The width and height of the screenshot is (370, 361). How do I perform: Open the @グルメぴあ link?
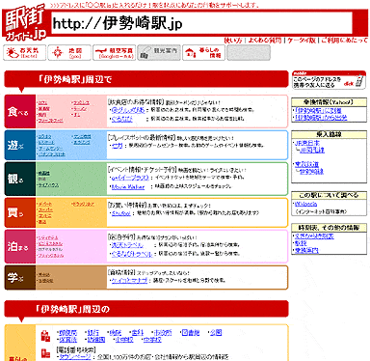pos(128,110)
